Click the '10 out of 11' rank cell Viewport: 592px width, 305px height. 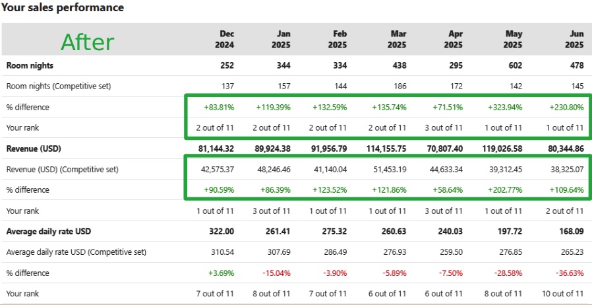[x=559, y=293]
